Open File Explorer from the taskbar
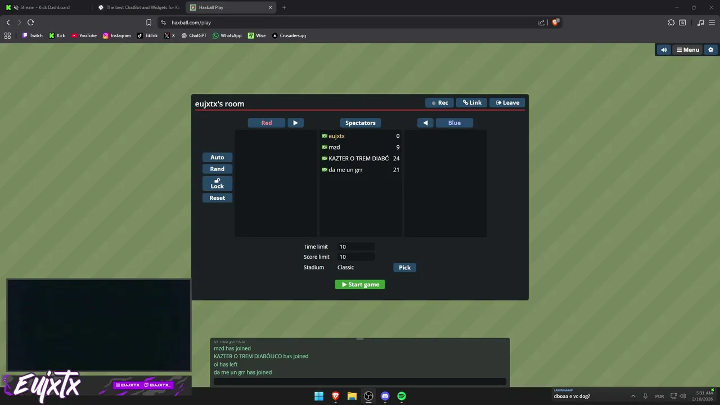 point(352,396)
